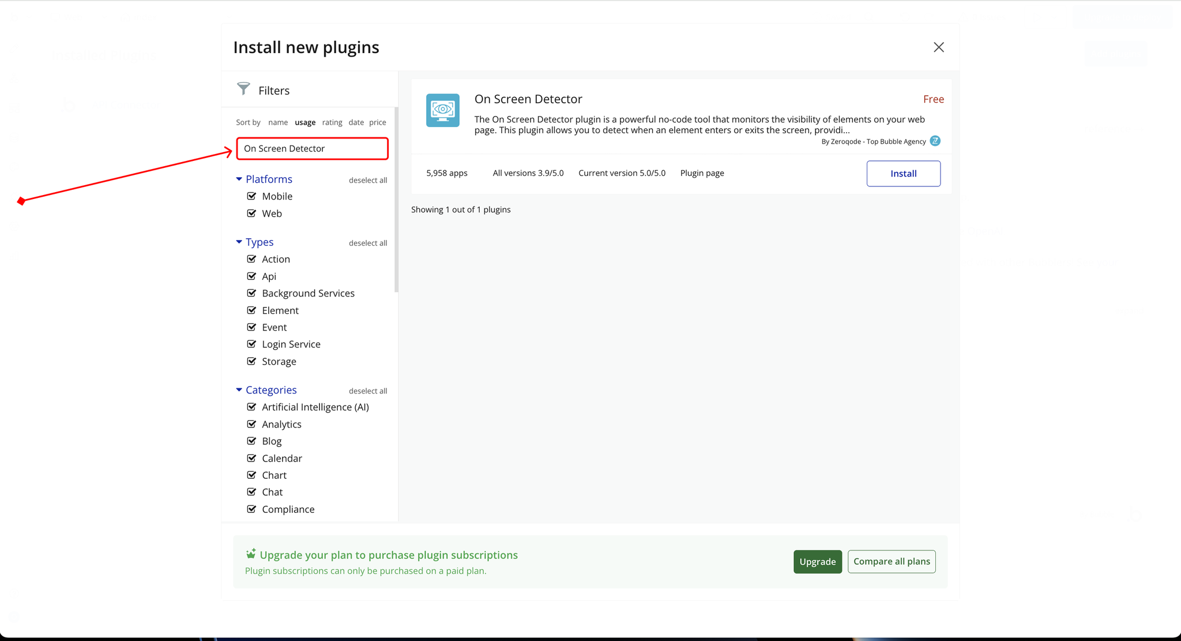Click the green Upgrade button
This screenshot has width=1181, height=641.
pos(817,561)
